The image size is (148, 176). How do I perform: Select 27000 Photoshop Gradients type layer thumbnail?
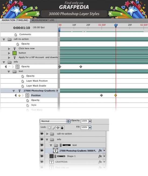(x=55, y=151)
